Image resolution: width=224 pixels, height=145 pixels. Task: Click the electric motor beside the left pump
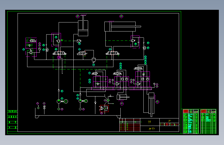(x=66, y=101)
